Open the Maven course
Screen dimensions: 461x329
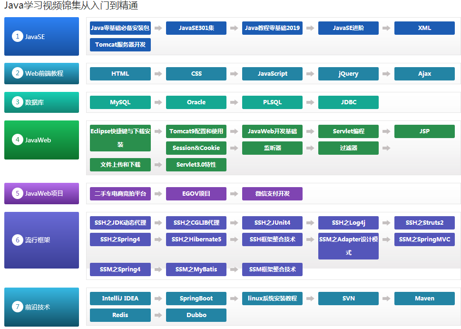pos(424,299)
